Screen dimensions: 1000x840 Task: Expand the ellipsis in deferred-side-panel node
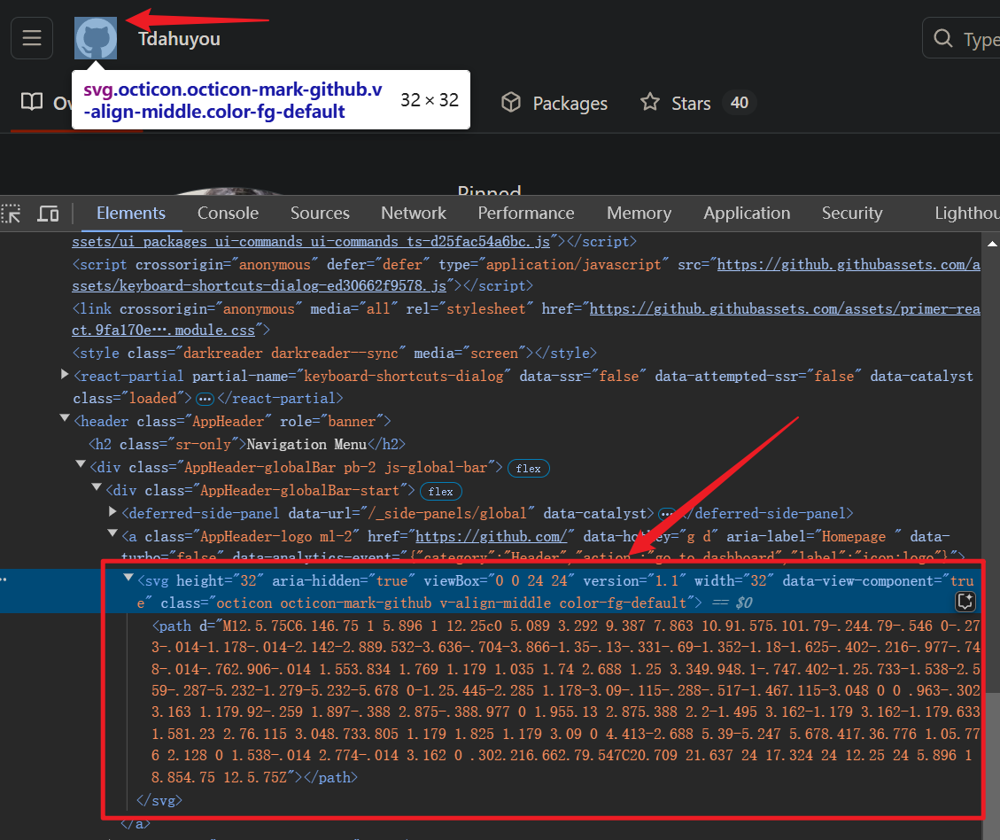(x=666, y=514)
